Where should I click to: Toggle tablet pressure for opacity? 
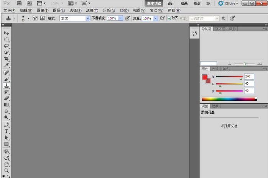128,18
